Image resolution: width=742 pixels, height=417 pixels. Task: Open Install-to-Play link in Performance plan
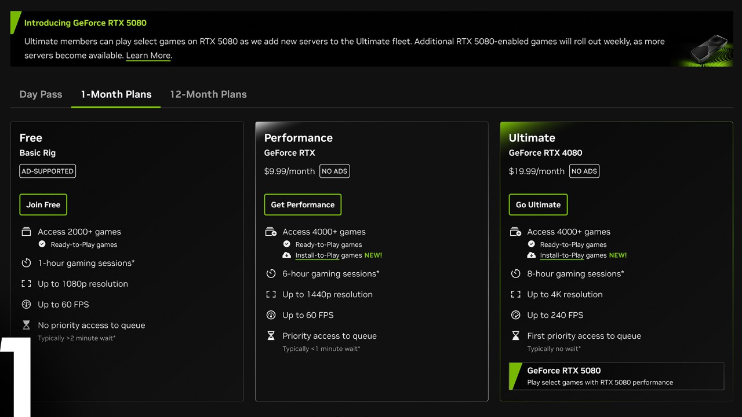pos(317,255)
